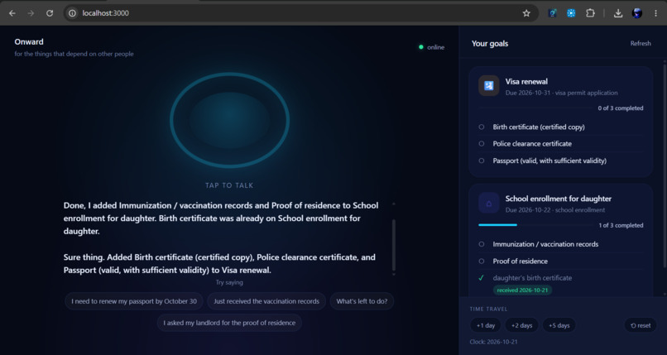Open the first blue extension icon

pyautogui.click(x=553, y=13)
